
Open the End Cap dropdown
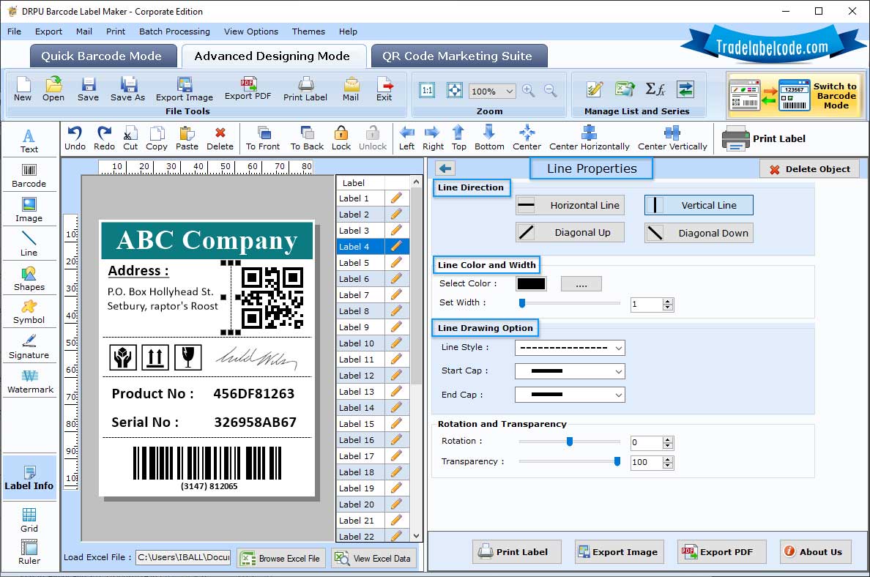click(x=570, y=395)
